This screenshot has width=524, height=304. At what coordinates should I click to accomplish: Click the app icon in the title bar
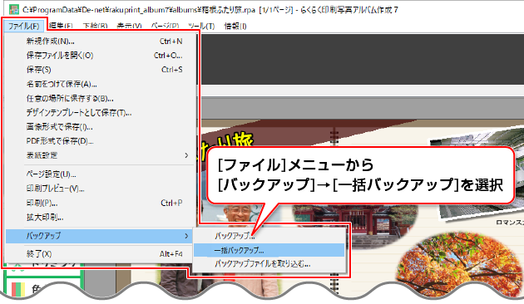(13, 9)
